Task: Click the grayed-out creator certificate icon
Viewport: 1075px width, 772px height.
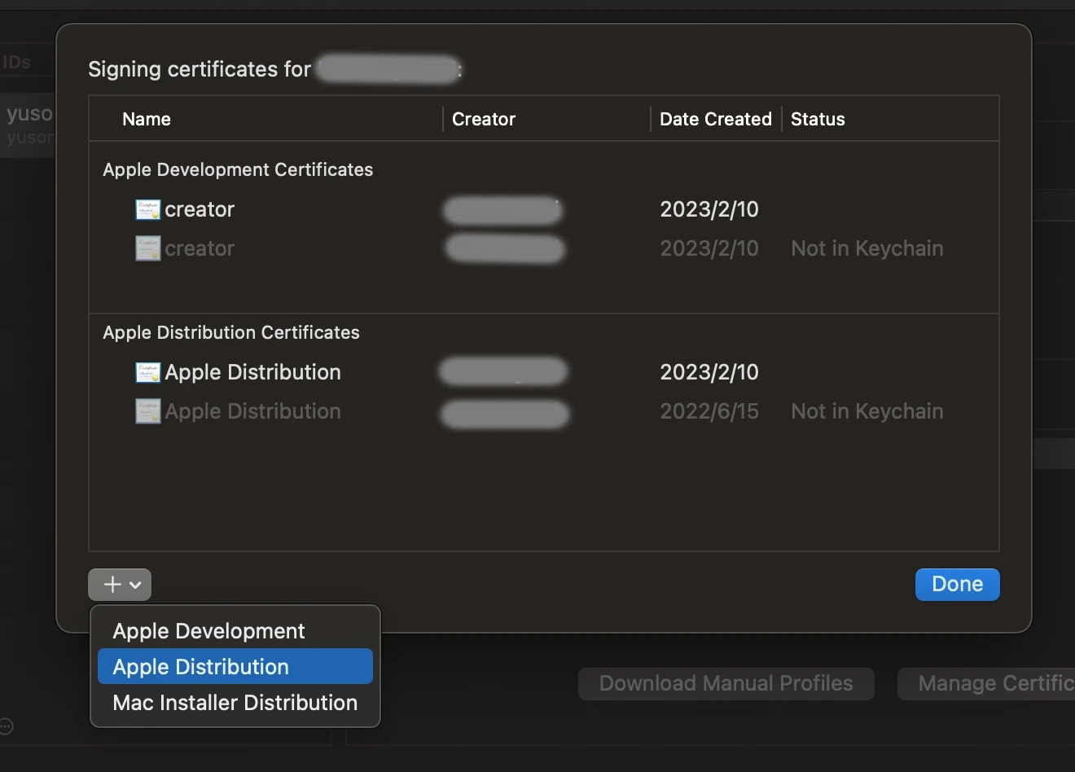Action: point(147,248)
